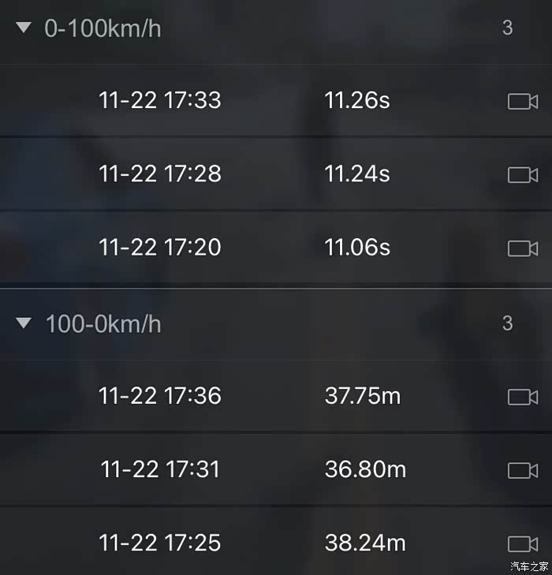Play video of 11.24s acceleration run

tap(522, 174)
